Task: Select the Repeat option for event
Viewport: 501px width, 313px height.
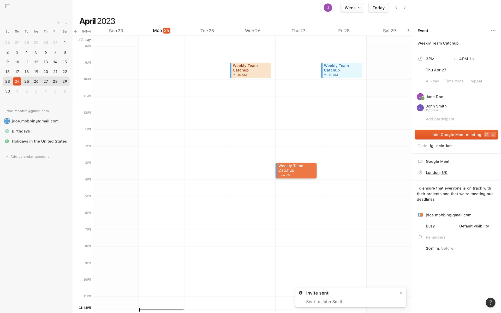Action: (x=476, y=81)
